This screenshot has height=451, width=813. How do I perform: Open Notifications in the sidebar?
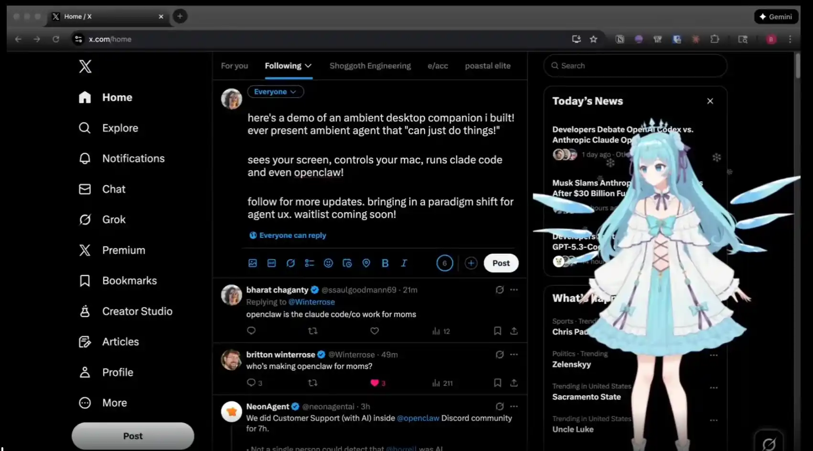coord(133,159)
